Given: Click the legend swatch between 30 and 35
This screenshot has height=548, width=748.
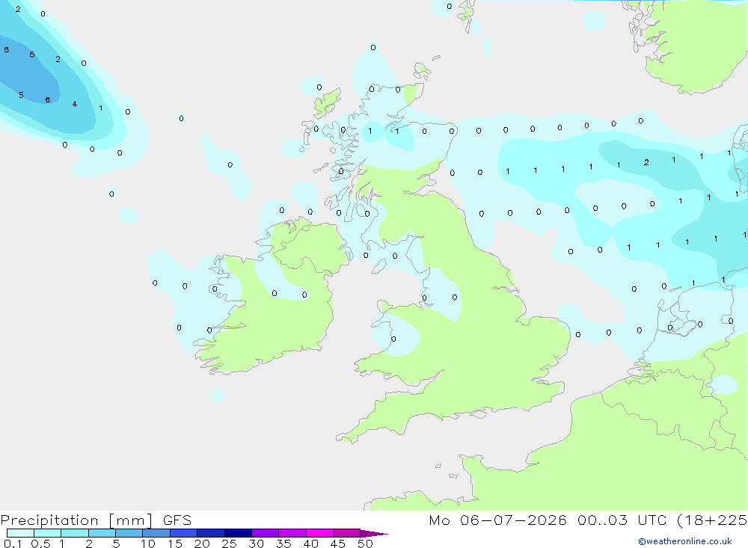Looking at the screenshot, I should coord(266,533).
